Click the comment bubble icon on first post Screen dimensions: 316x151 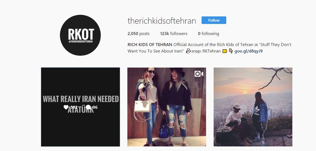[x=88, y=107]
